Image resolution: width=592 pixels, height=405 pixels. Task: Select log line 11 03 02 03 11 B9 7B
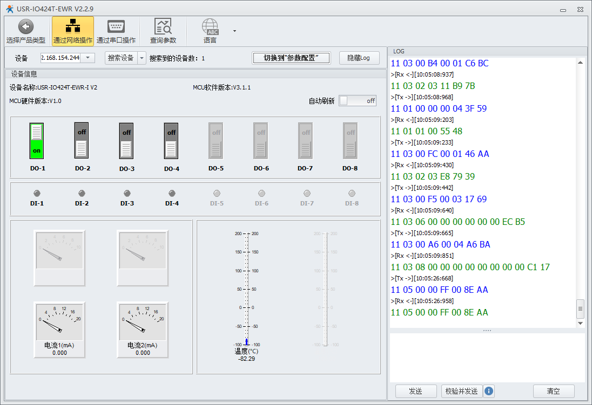433,86
